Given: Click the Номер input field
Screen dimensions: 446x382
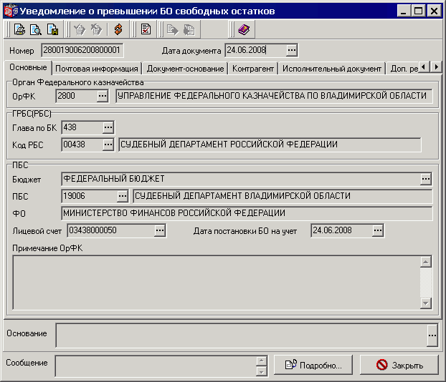Looking at the screenshot, I should click(82, 50).
